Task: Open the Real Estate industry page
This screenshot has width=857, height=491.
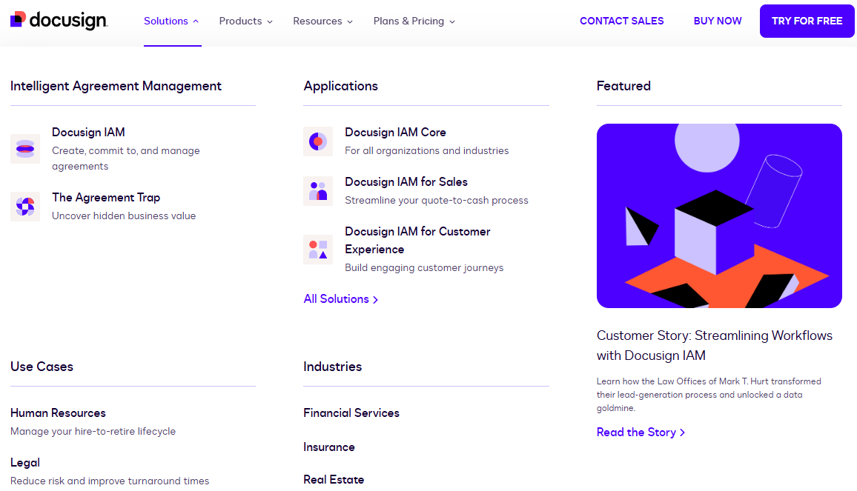Action: click(334, 480)
